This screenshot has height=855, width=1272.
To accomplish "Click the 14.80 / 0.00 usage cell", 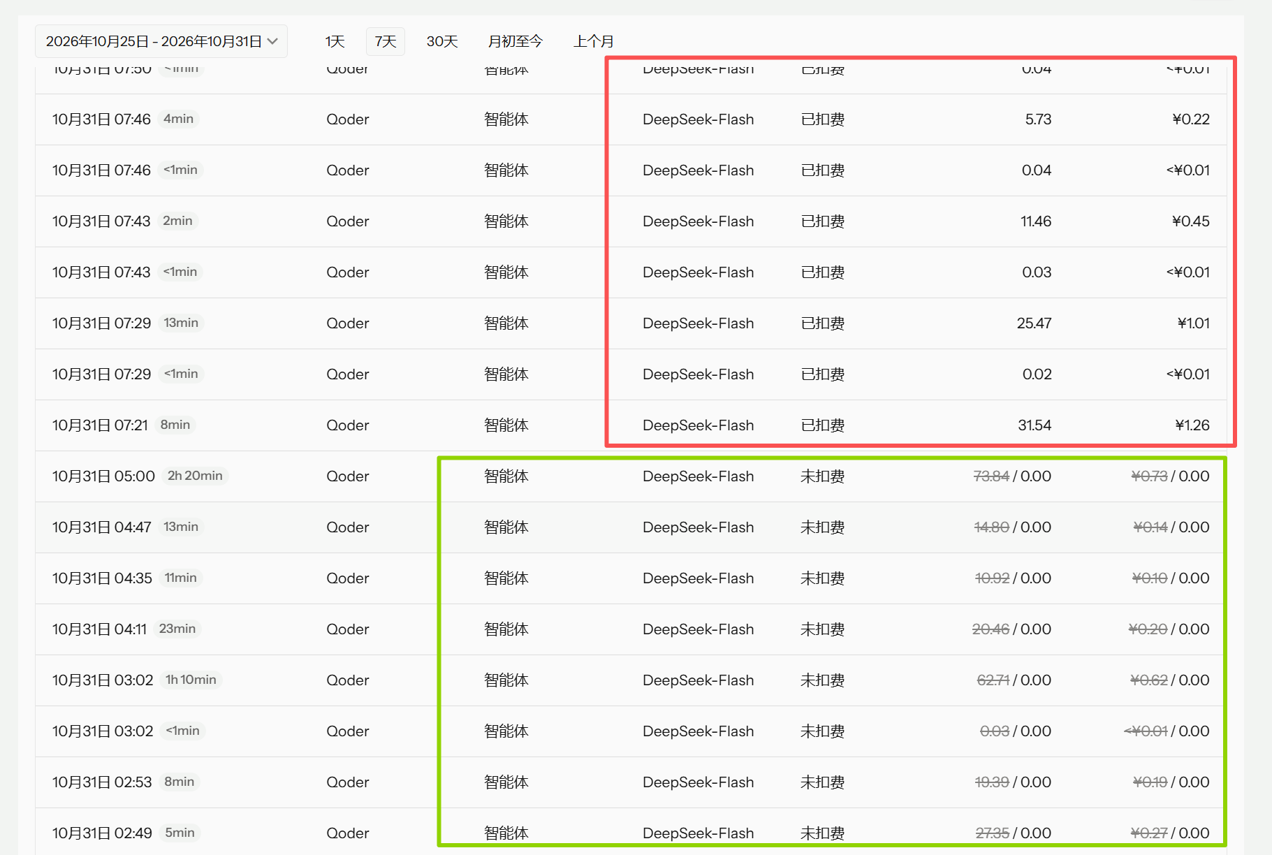I will click(x=1012, y=527).
